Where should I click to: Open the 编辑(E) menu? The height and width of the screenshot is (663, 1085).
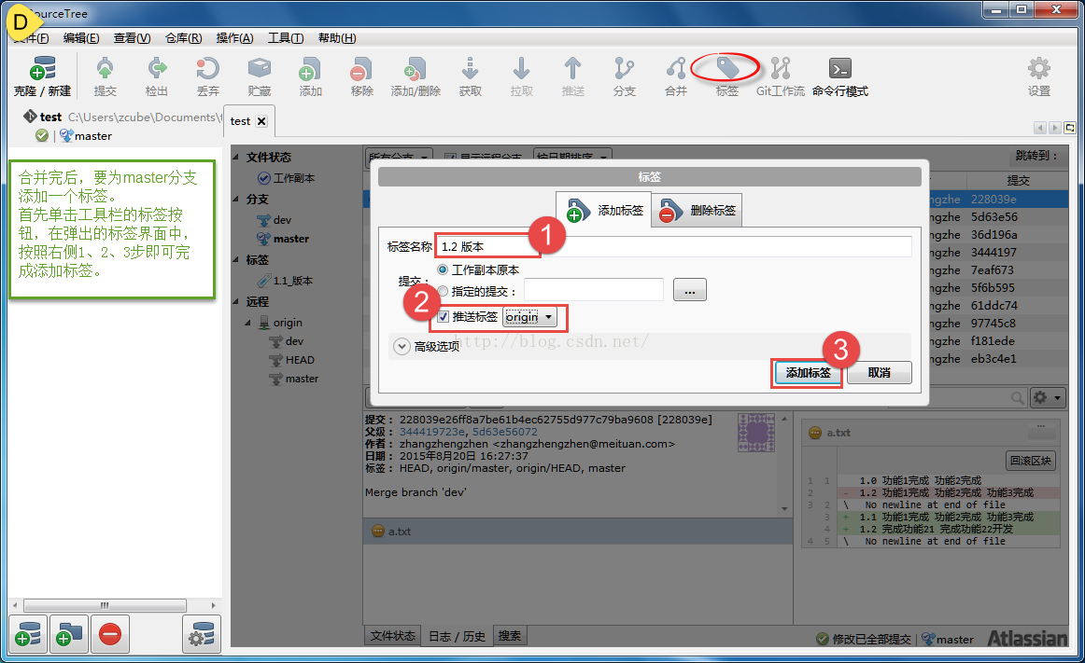click(x=81, y=38)
